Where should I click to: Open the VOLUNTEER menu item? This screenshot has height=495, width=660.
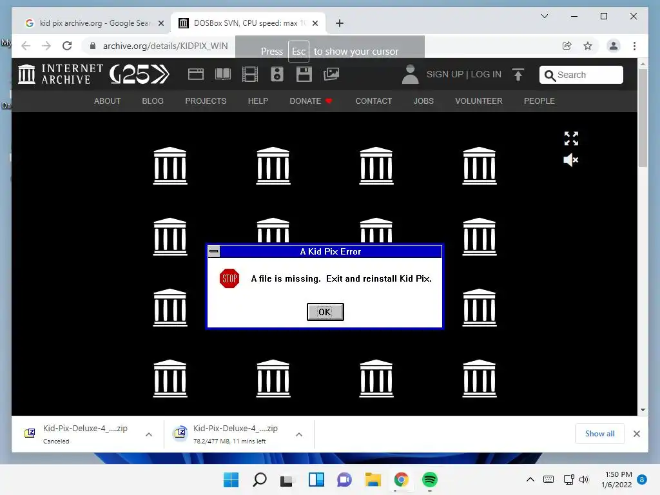click(479, 101)
